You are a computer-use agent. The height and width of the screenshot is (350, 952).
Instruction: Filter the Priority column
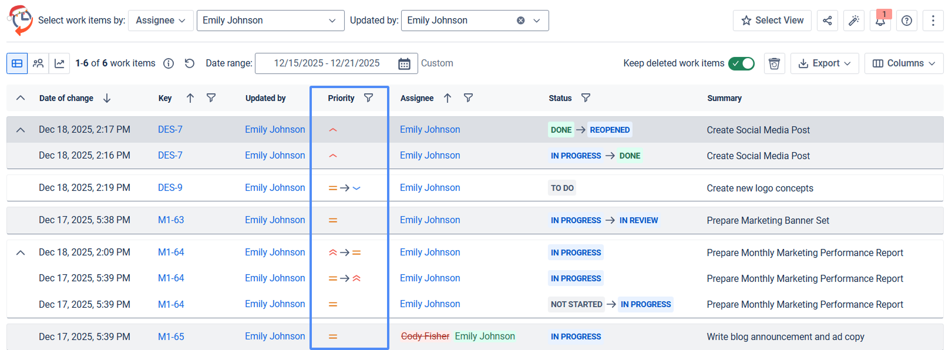(368, 98)
